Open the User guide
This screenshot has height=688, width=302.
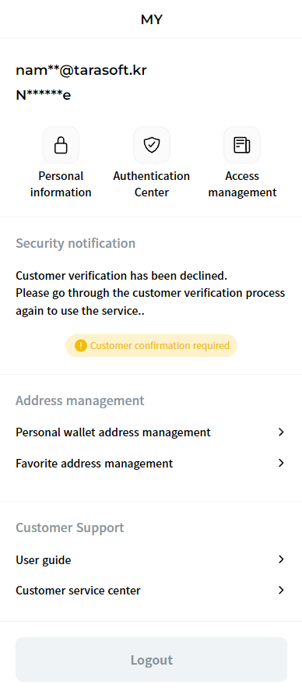151,559
